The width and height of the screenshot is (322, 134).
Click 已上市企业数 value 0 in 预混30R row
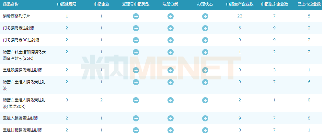[309, 100]
